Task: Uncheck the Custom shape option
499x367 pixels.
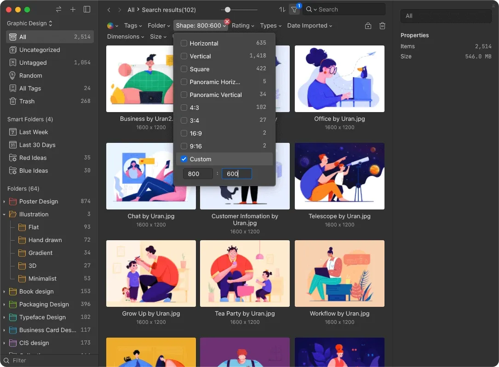Action: click(x=184, y=159)
